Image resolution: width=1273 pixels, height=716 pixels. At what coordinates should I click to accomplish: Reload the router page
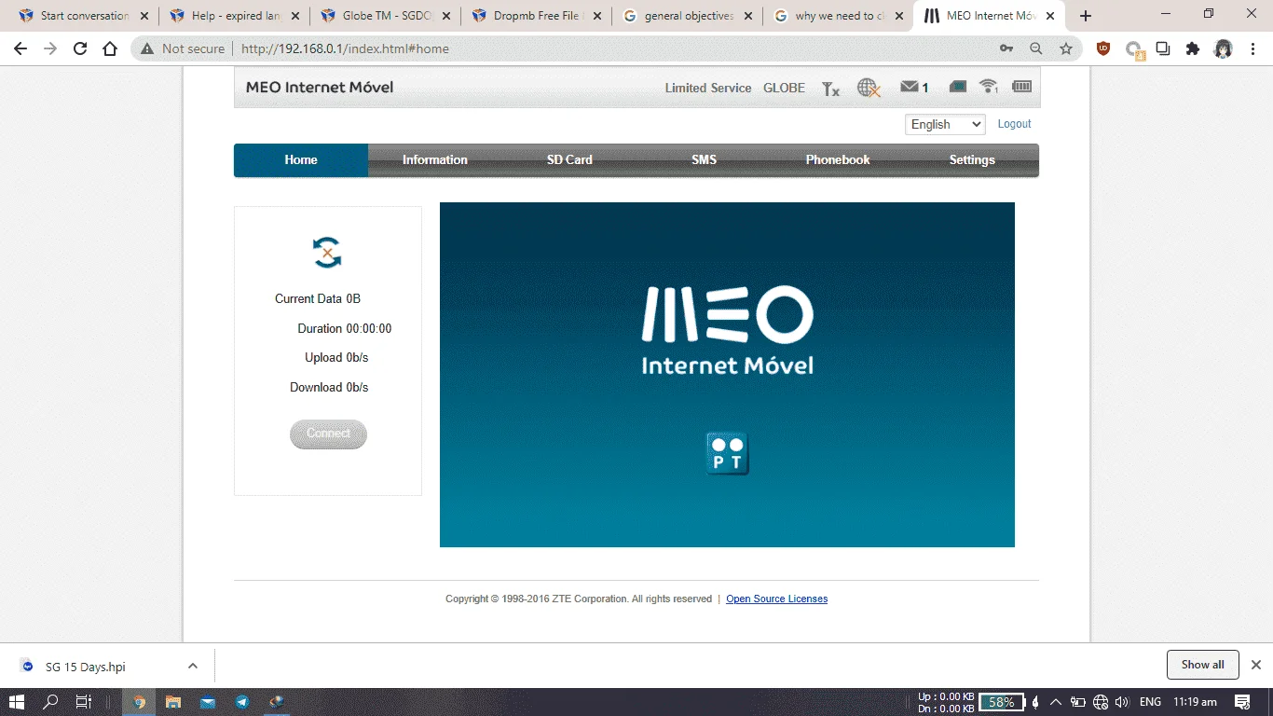click(80, 48)
